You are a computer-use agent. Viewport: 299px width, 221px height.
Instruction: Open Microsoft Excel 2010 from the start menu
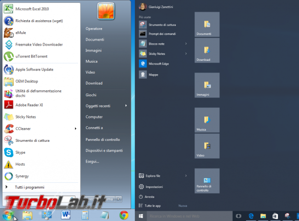pyautogui.click(x=41, y=9)
